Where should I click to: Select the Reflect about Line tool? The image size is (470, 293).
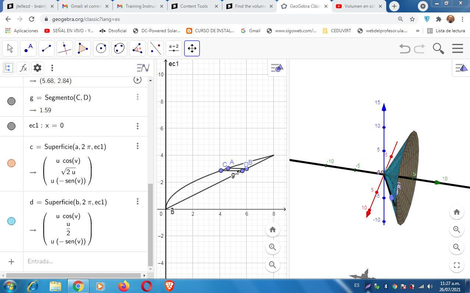[155, 48]
